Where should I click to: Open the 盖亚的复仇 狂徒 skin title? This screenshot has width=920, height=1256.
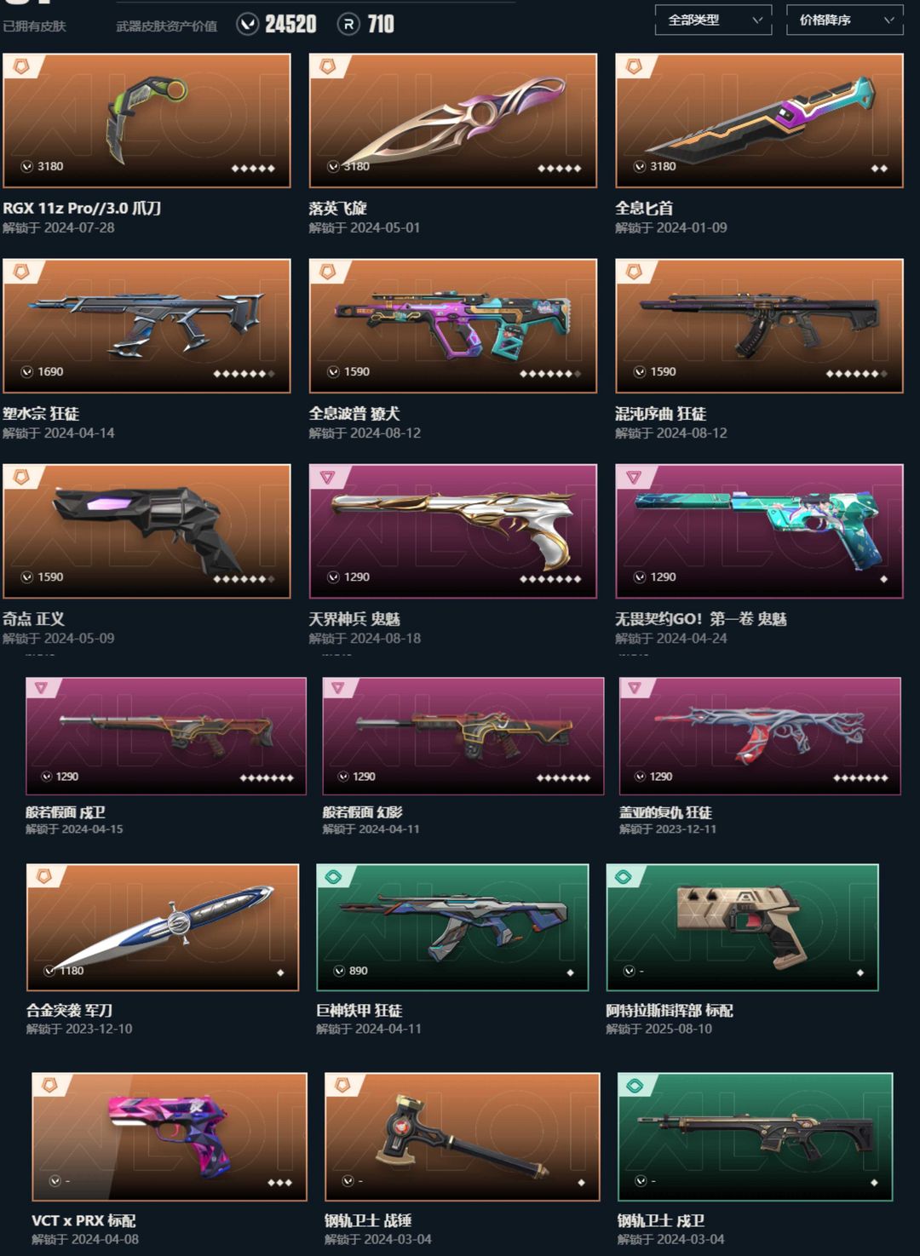665,812
